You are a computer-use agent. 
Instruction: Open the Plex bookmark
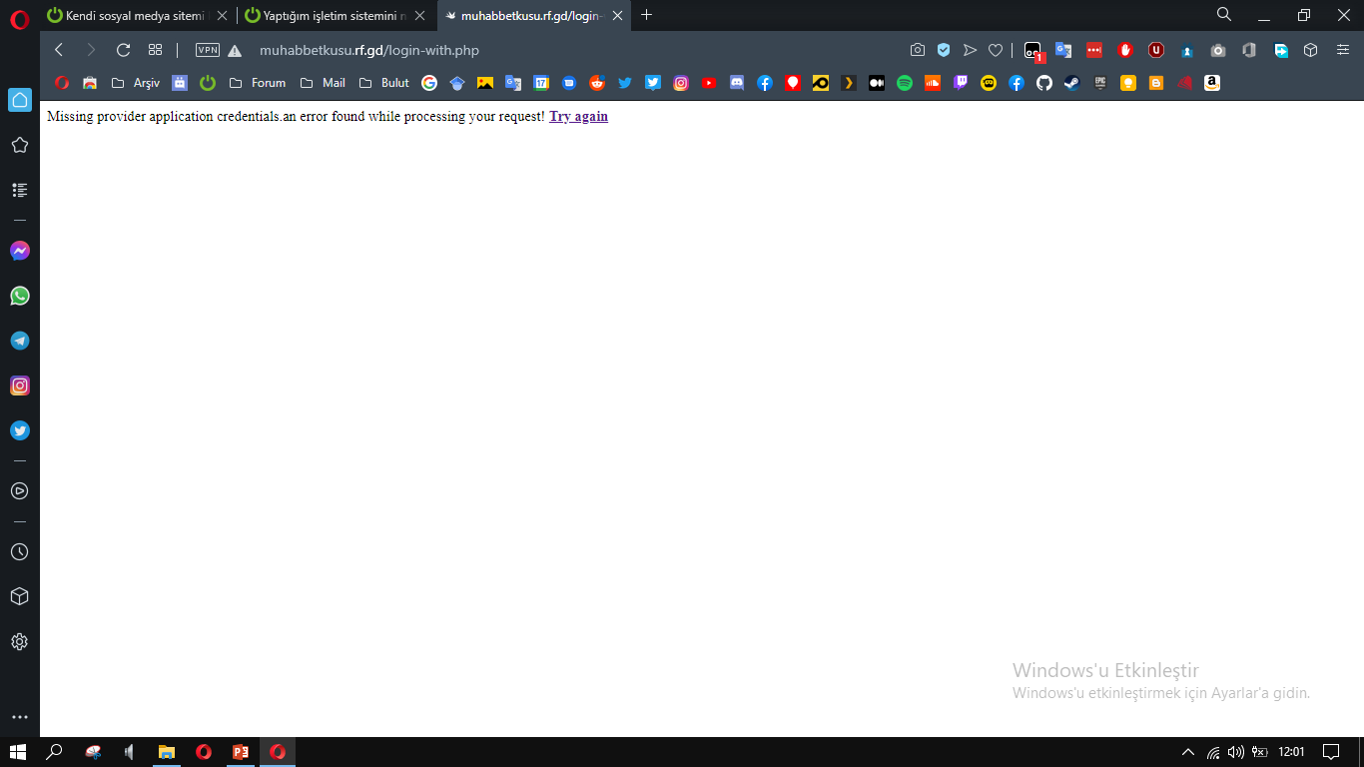tap(849, 83)
